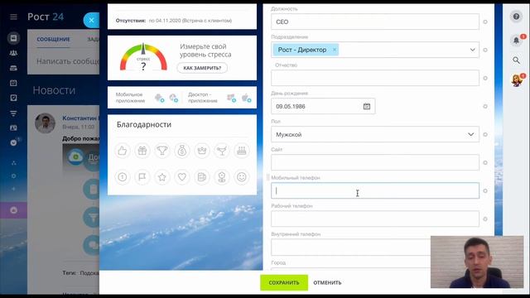This screenshot has height=298, width=530.
Task: Select the heart gratitude badge
Action: coord(182,176)
